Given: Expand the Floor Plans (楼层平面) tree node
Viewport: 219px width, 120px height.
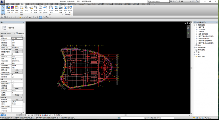Looking at the screenshot, I should pos(197,27).
